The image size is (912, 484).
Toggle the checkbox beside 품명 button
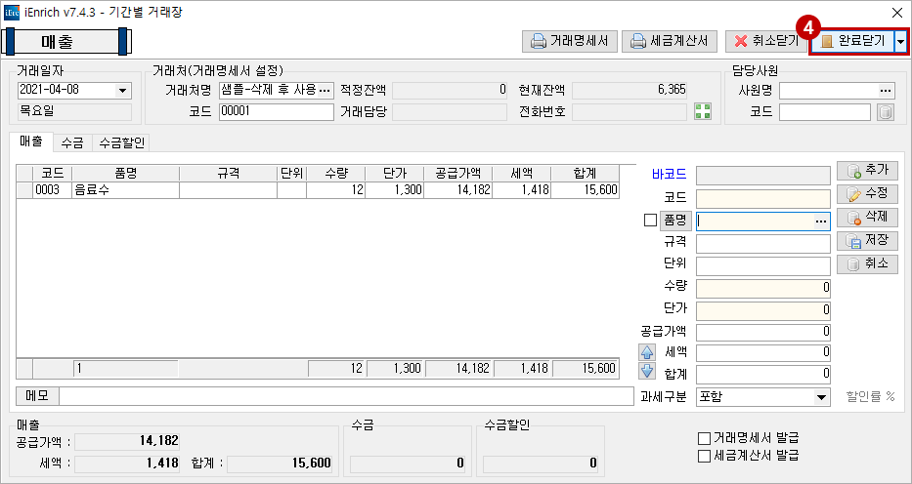650,221
